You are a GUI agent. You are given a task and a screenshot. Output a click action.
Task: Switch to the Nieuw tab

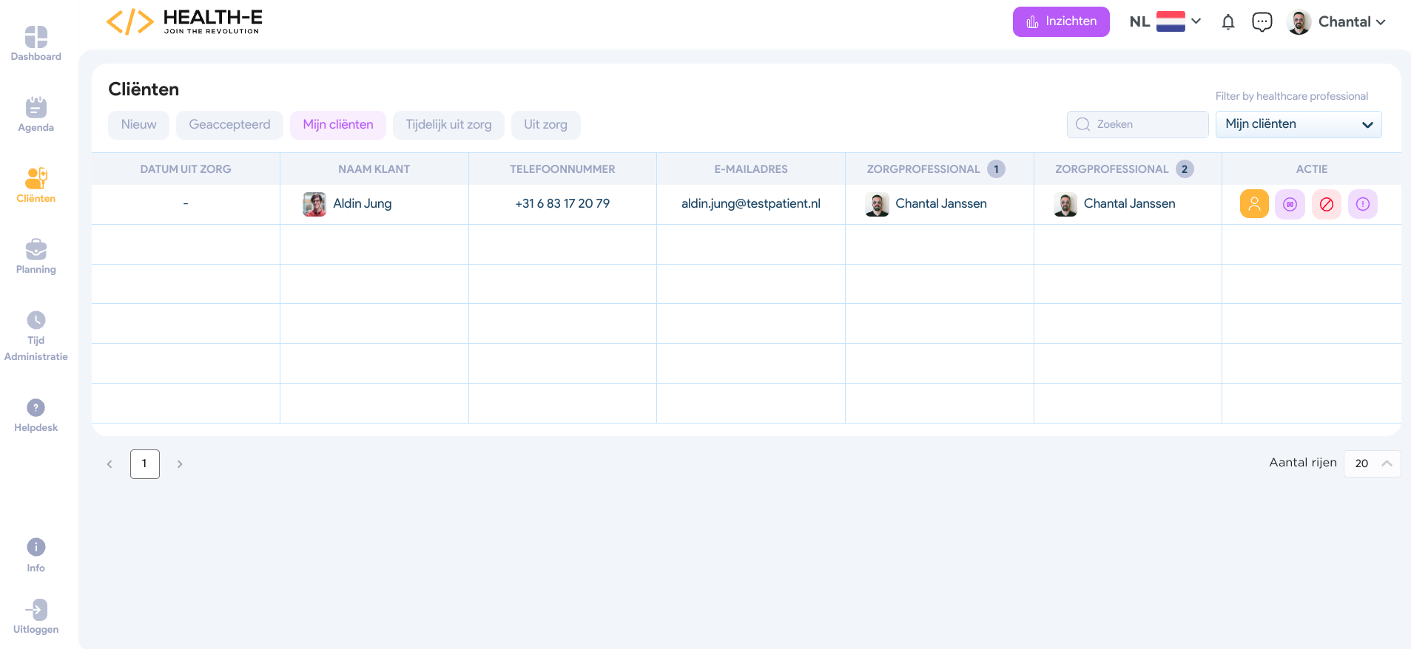pyautogui.click(x=138, y=125)
